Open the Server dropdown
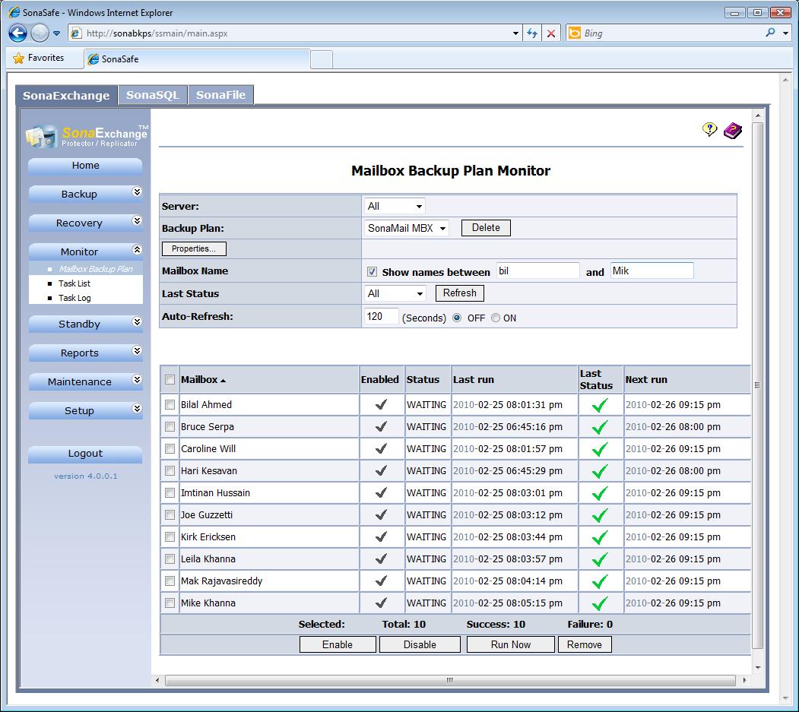Viewport: 799px width, 712px height. point(395,206)
